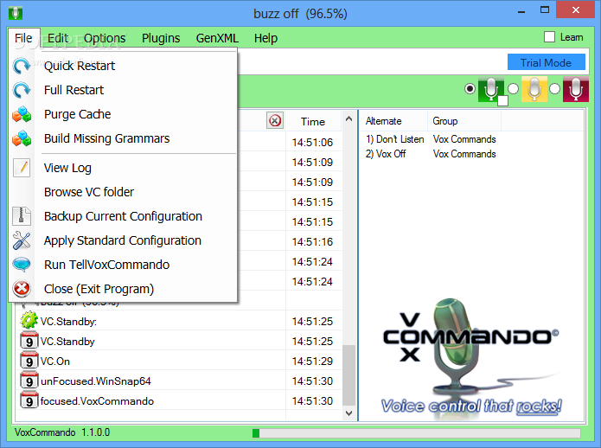Screen dimensions: 601x448
Task: Click the yellow microphone standby icon
Action: point(534,89)
